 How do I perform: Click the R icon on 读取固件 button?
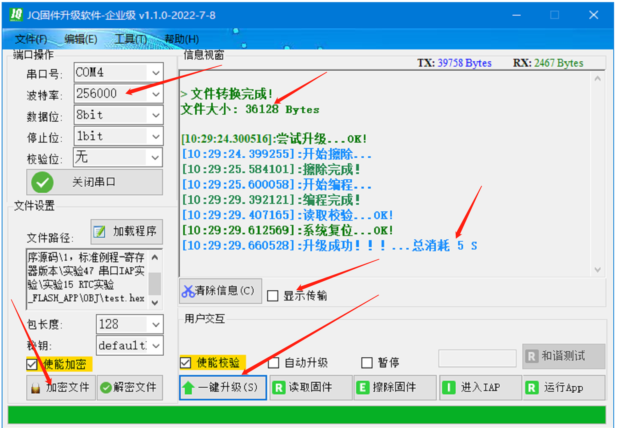tap(279, 387)
